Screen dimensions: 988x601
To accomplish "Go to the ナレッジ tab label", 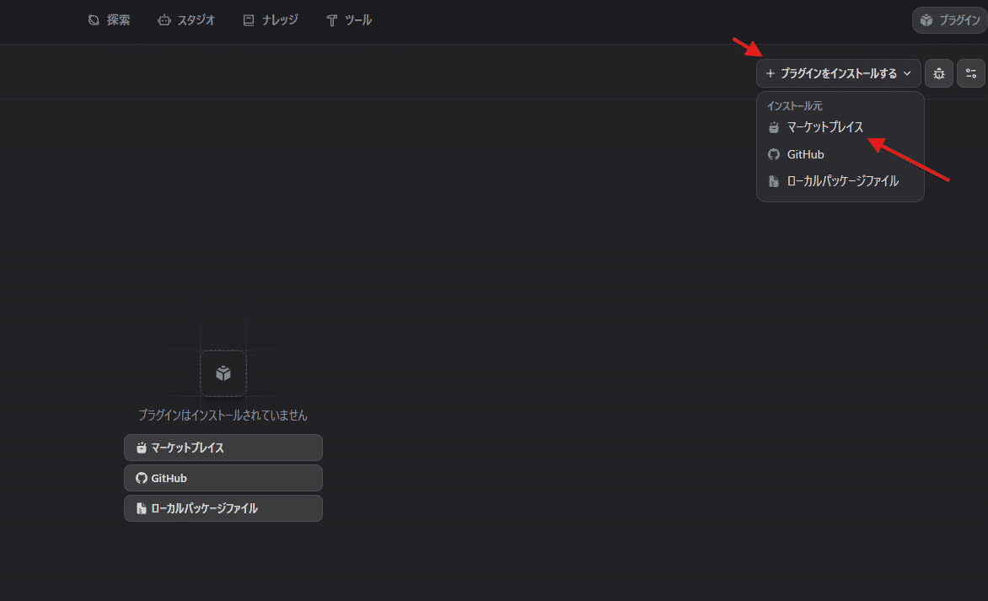I will tap(280, 20).
